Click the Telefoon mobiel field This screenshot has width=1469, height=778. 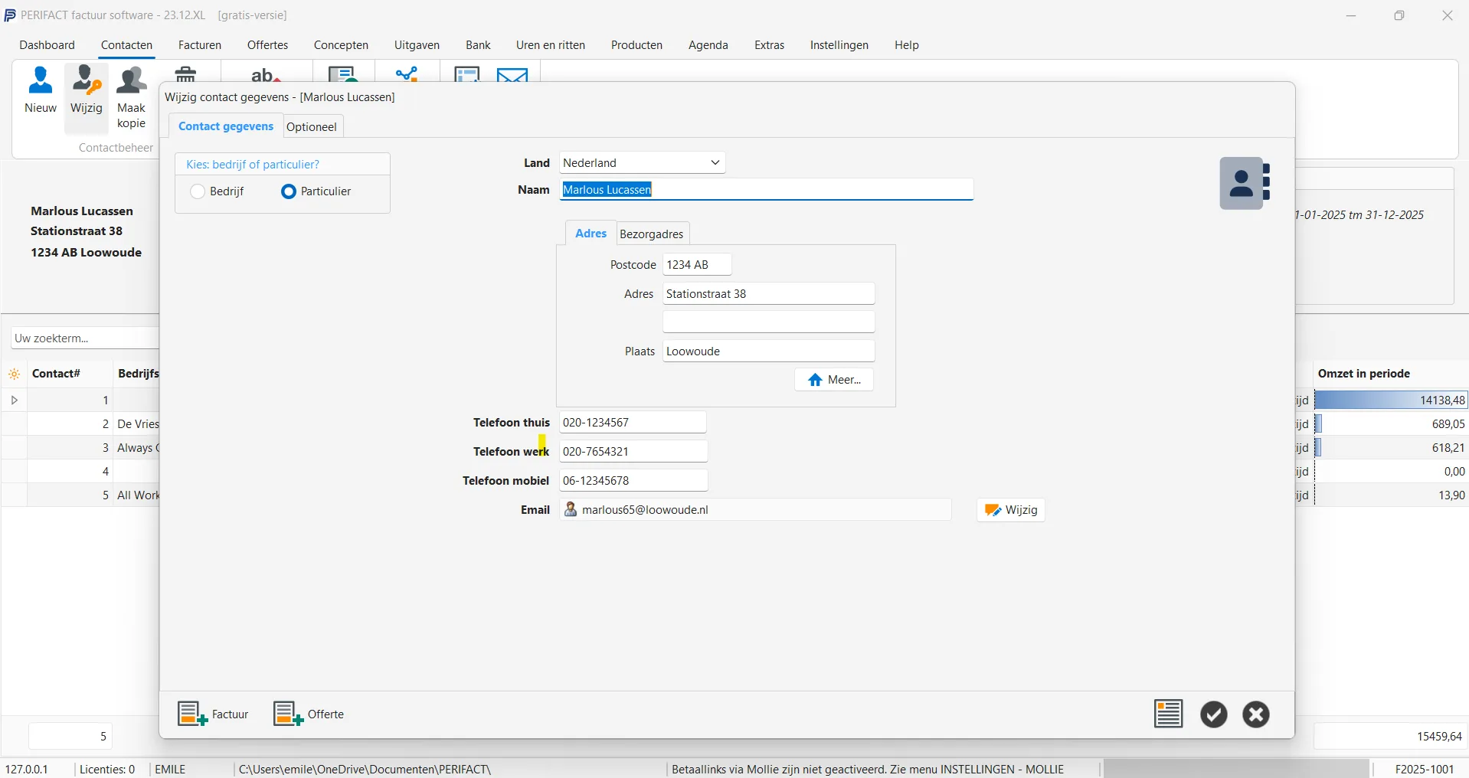click(x=633, y=480)
